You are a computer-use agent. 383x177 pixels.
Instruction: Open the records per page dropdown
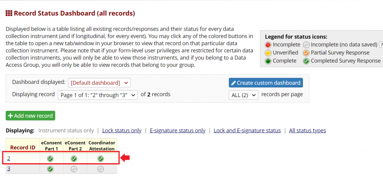(x=243, y=95)
